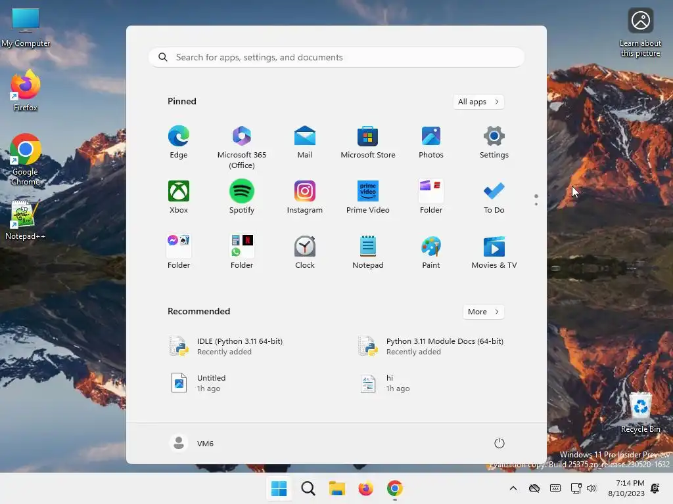
Task: Open pinned folder containing Netflix and WhatsApp
Action: (242, 253)
